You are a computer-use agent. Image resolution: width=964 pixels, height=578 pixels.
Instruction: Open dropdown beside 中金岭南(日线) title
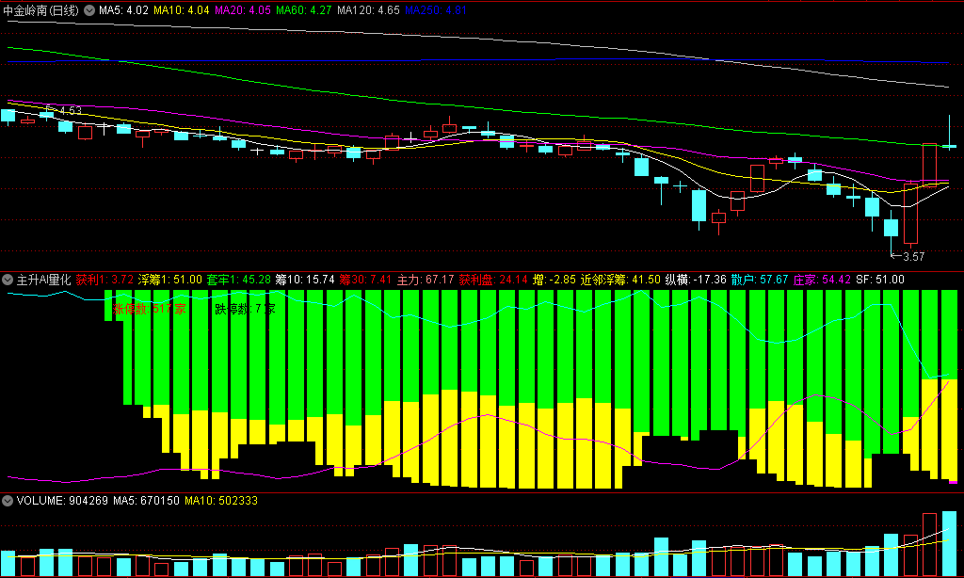pyautogui.click(x=89, y=10)
